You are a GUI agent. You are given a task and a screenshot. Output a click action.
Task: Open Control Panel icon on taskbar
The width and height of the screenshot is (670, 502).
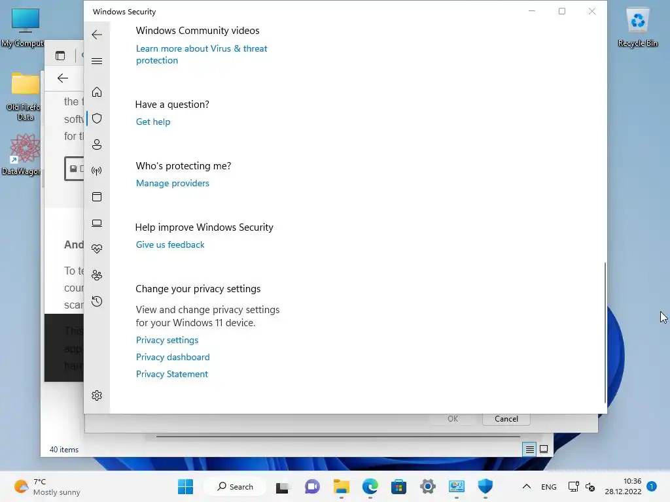coord(456,486)
